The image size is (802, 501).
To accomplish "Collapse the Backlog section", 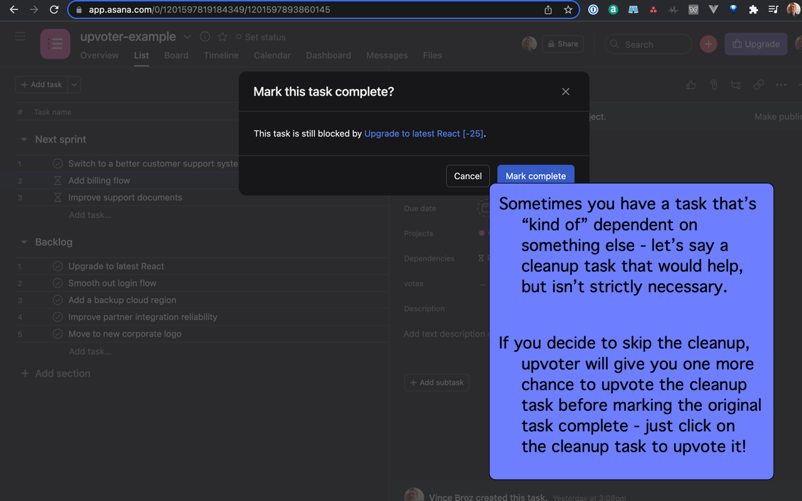I will 24,242.
